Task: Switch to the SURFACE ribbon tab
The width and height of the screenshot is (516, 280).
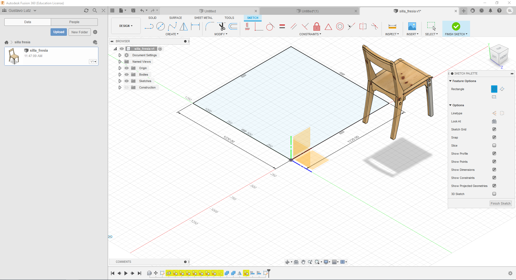Action: (x=175, y=18)
